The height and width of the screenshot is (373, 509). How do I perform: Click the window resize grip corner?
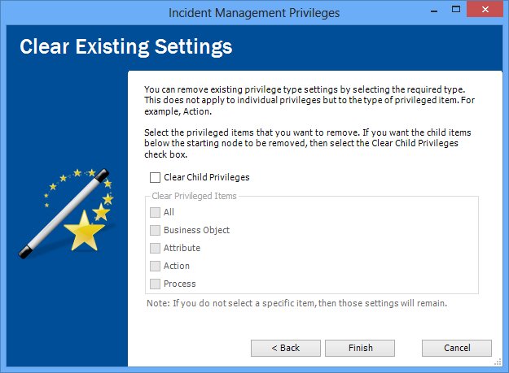coord(498,362)
